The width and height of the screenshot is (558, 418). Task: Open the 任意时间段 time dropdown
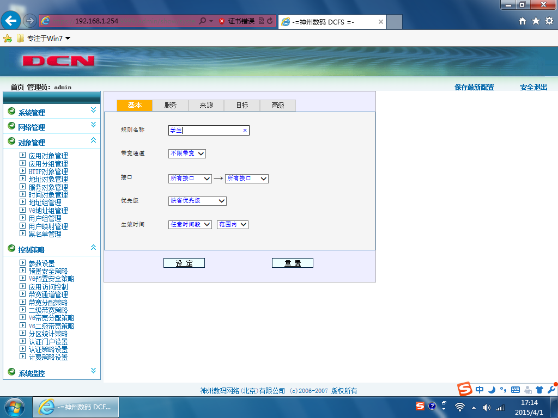[x=190, y=225]
